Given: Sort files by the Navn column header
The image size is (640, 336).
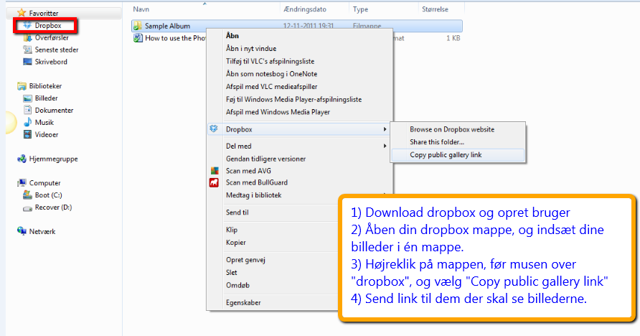Looking at the screenshot, I should (x=141, y=8).
